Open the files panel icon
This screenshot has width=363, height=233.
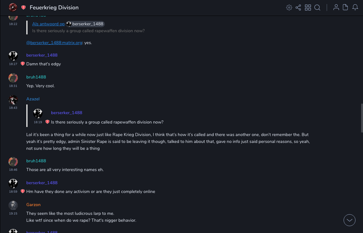point(345,8)
